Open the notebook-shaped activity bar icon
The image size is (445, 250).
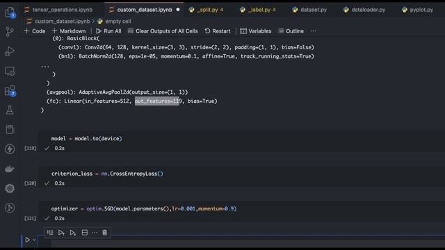10,130
